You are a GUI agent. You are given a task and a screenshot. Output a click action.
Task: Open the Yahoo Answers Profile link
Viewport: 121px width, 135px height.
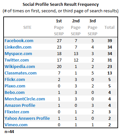point(27,118)
